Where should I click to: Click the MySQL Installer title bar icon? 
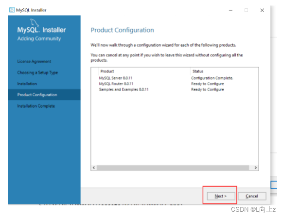tap(12, 10)
